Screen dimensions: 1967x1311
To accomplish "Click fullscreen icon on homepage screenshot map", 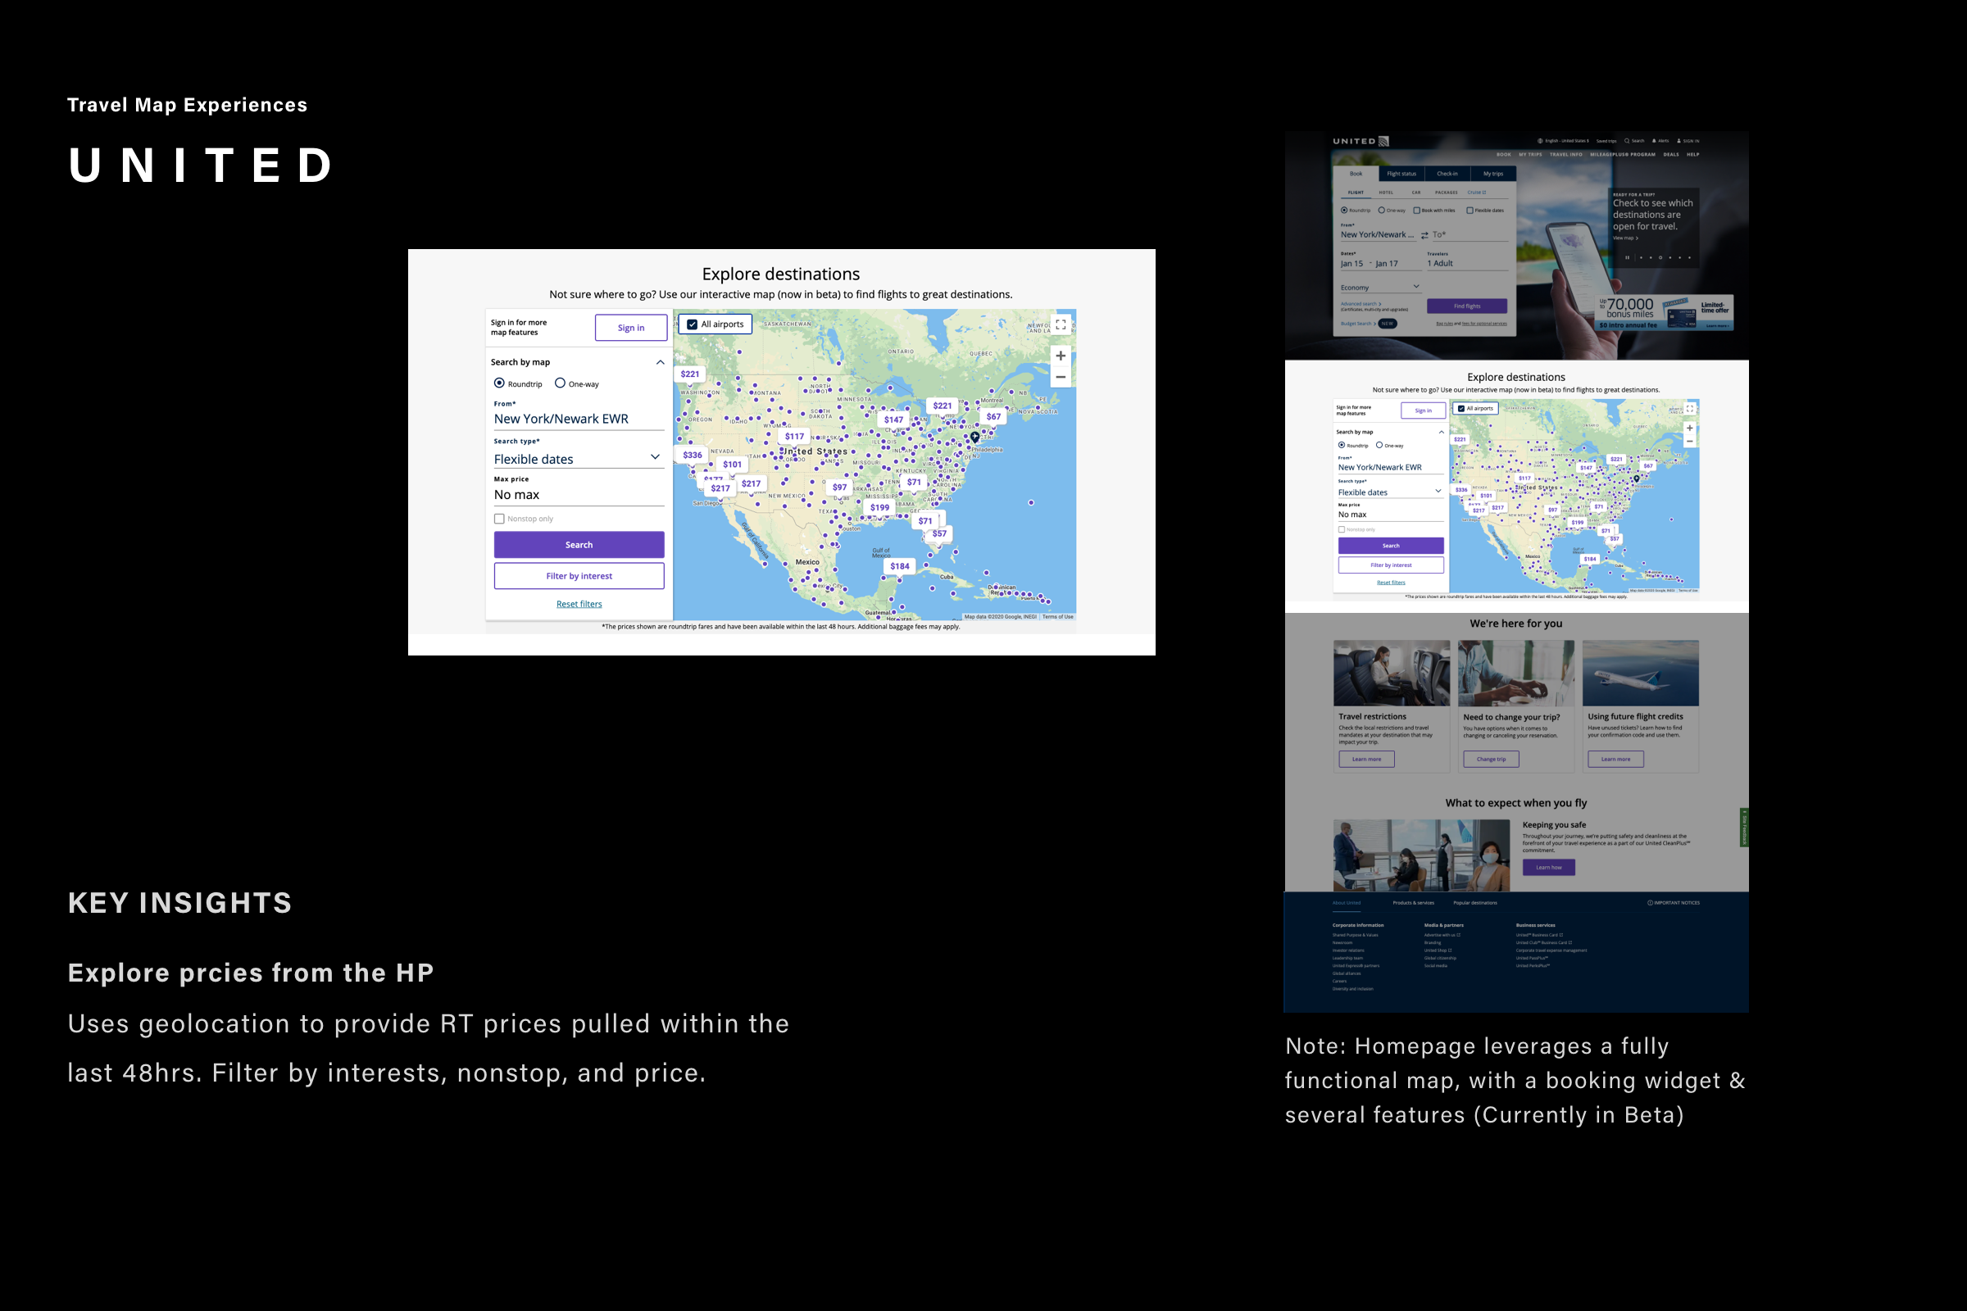I will [1689, 409].
